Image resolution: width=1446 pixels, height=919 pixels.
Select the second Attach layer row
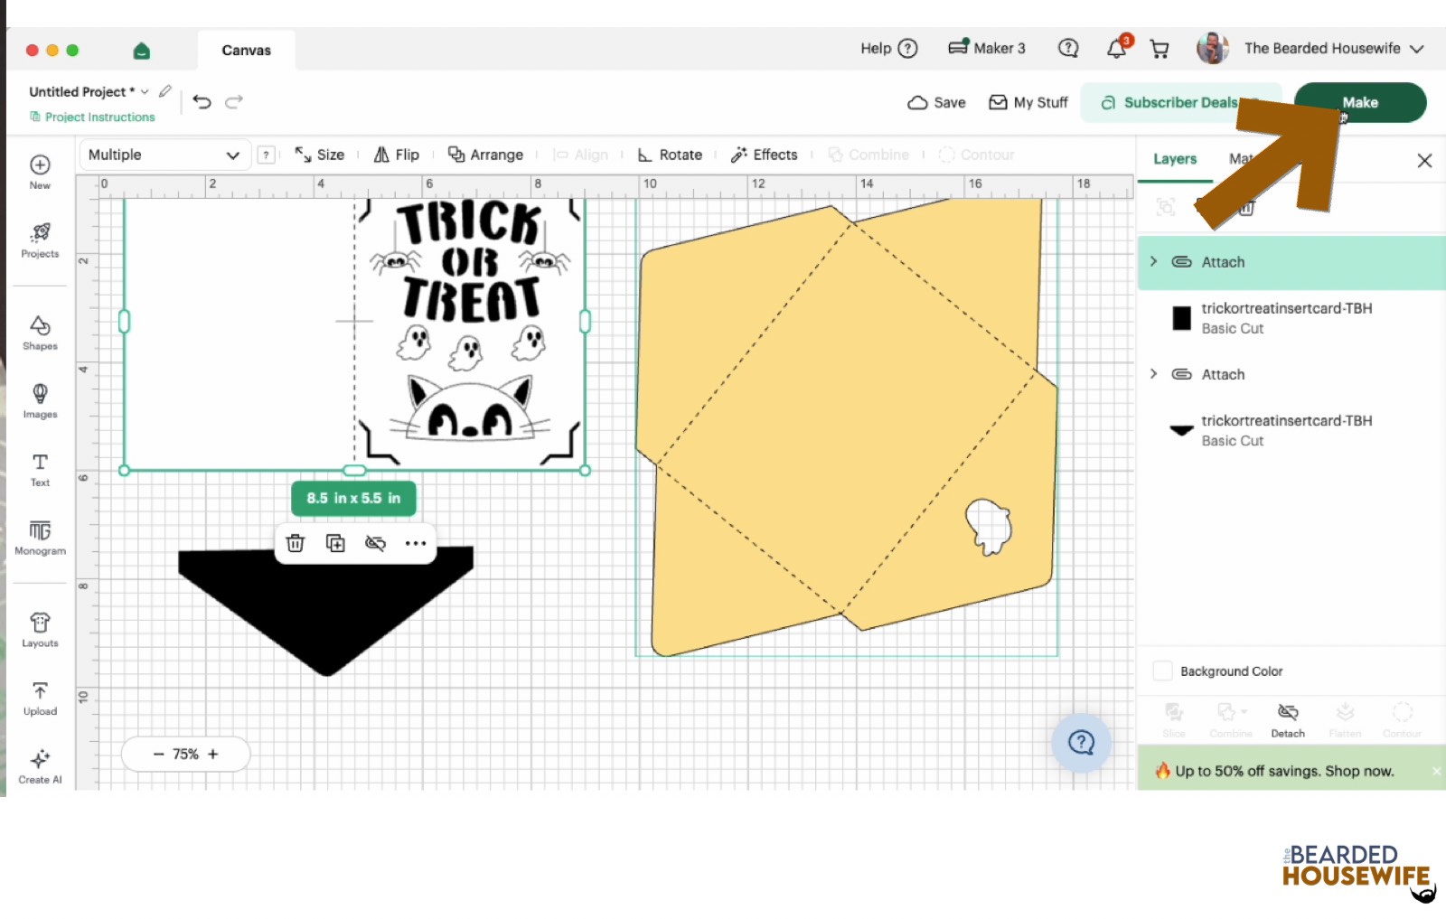(1291, 374)
